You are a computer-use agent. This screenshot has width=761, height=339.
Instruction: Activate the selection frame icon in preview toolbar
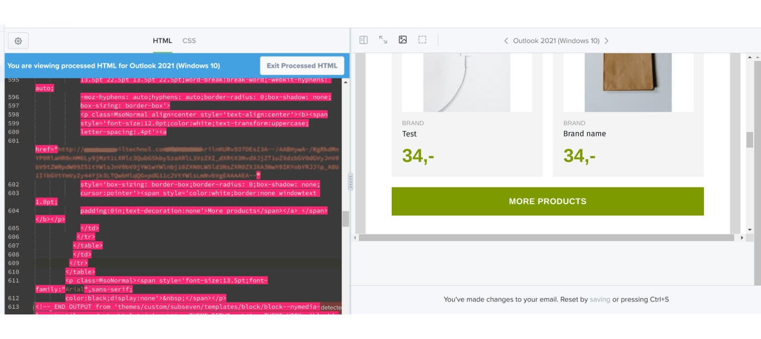422,39
